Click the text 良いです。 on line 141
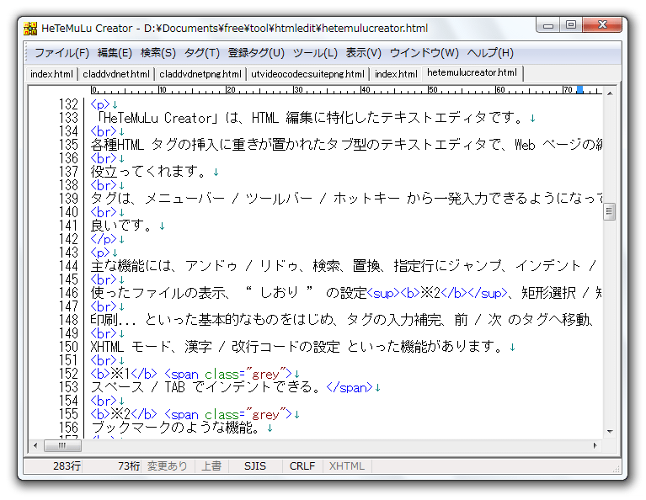The height and width of the screenshot is (500, 646). pyautogui.click(x=121, y=226)
